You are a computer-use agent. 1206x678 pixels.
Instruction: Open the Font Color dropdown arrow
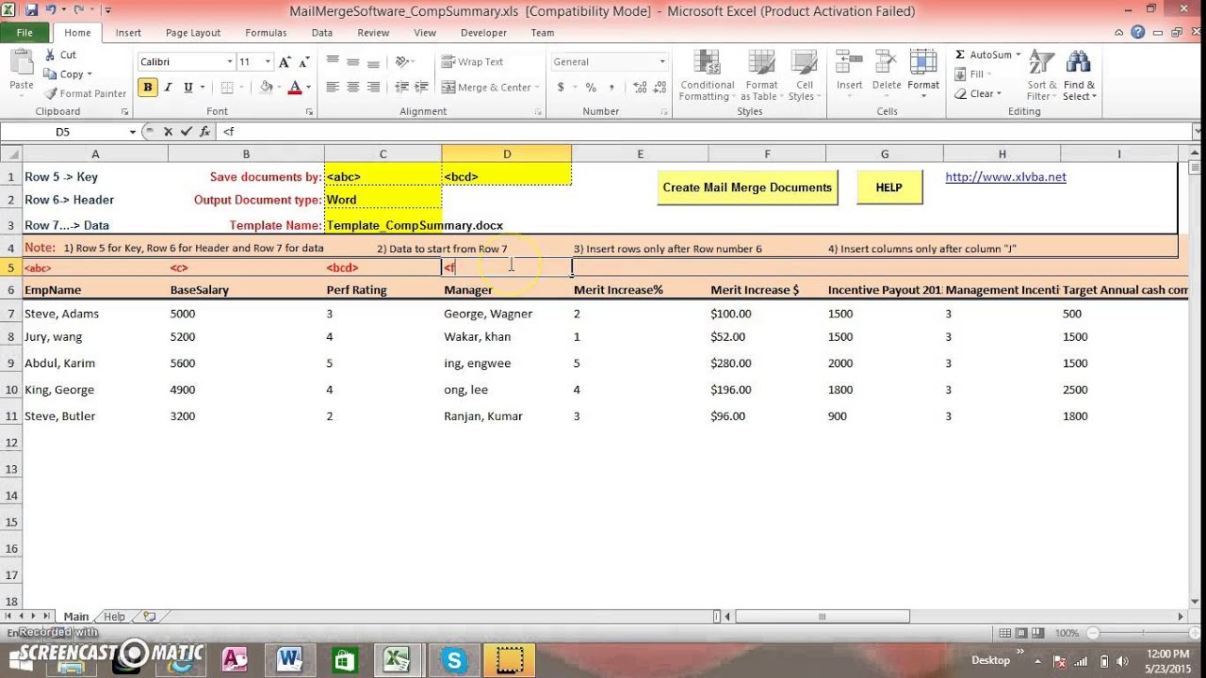point(309,88)
